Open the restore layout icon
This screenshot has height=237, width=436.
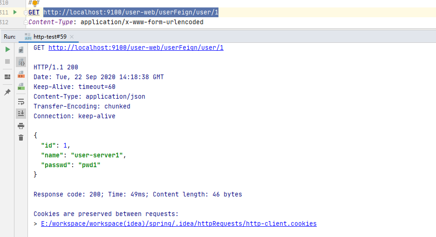[x=7, y=77]
